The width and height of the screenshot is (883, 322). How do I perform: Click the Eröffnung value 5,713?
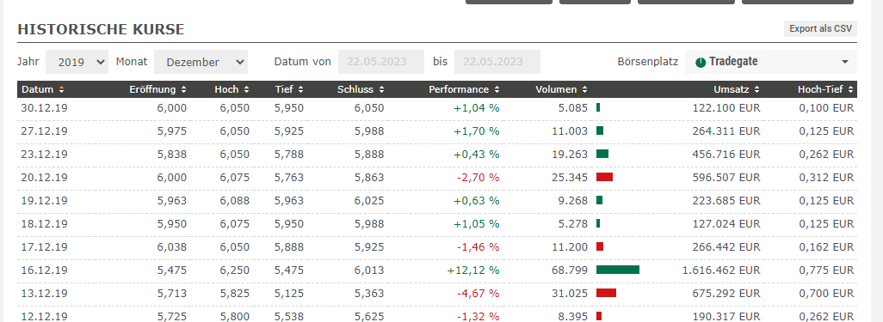(x=172, y=294)
